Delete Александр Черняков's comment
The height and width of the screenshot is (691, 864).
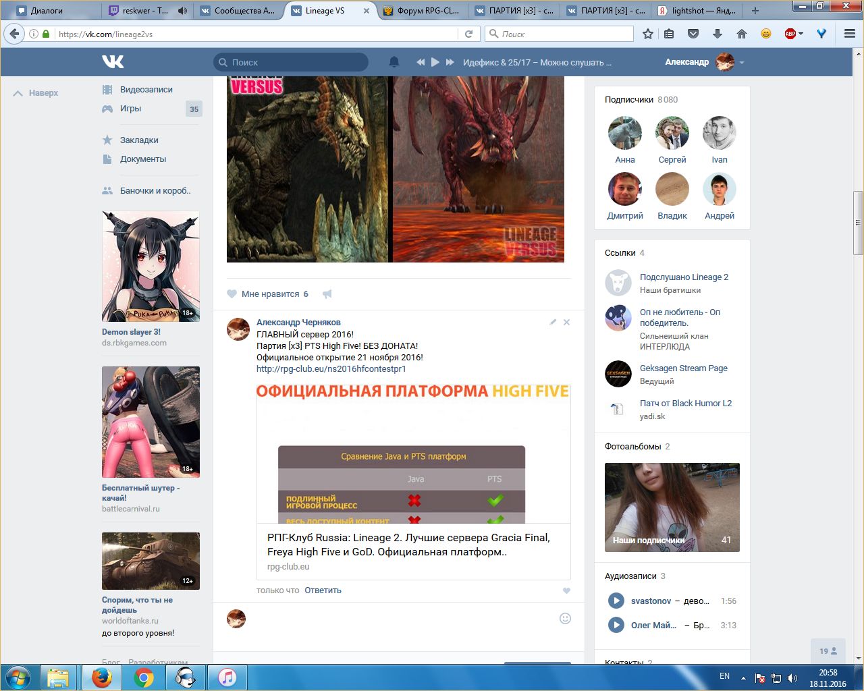click(x=567, y=323)
